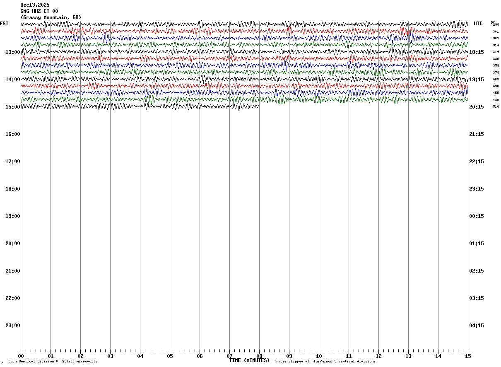Image resolution: width=501 pixels, height=367 pixels.
Task: Click the 01:15 UTC row label
Action: (x=476, y=244)
